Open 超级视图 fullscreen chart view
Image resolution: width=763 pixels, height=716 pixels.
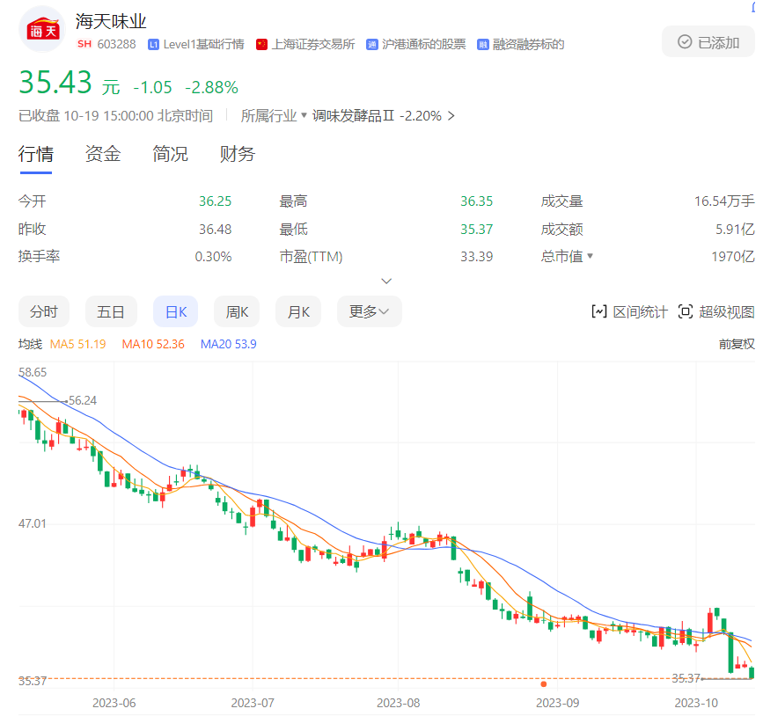tap(716, 311)
